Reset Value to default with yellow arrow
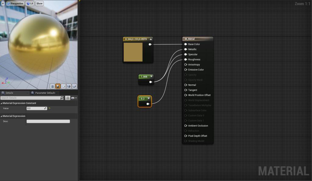 point(50,108)
